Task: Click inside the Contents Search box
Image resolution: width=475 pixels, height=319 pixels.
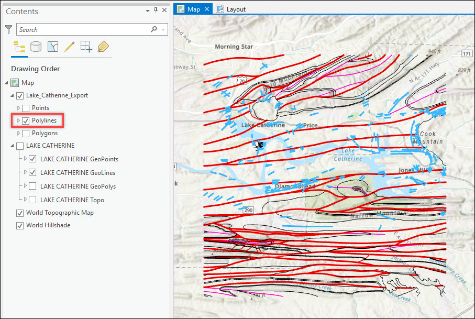Action: [x=84, y=30]
